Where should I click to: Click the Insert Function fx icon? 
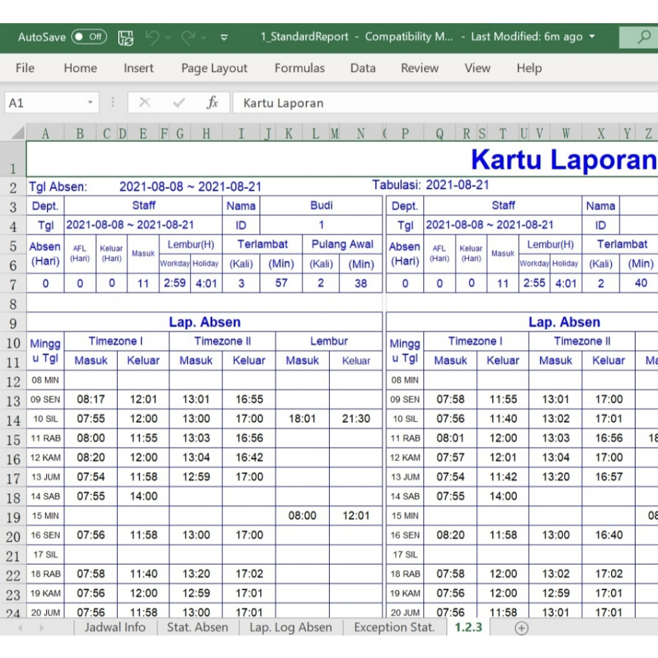pyautogui.click(x=212, y=103)
